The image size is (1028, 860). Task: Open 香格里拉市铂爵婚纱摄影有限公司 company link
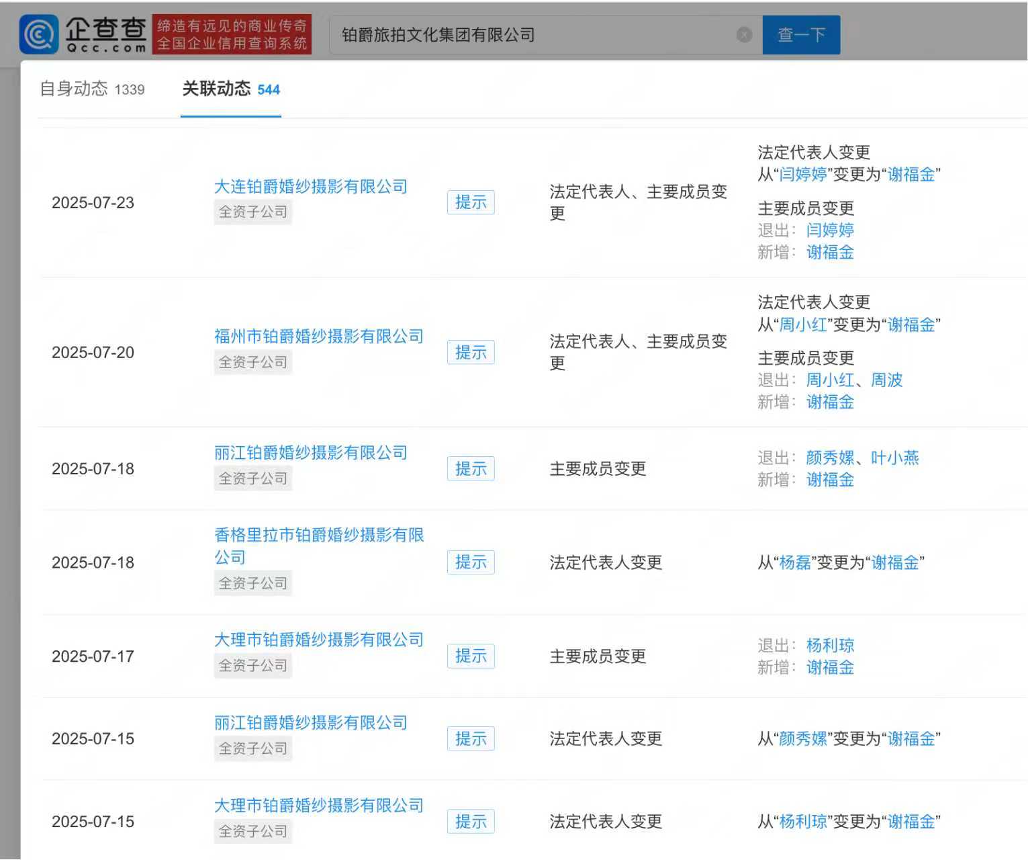pyautogui.click(x=318, y=546)
